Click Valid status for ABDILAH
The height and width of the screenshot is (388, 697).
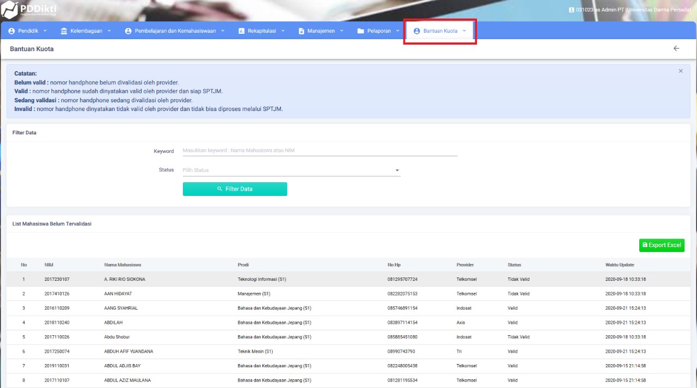(x=512, y=323)
